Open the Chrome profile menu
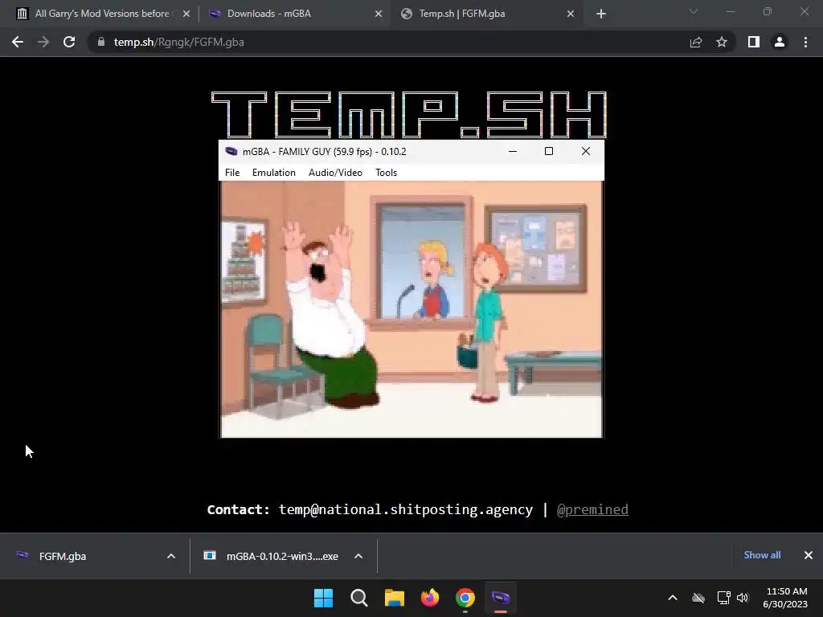 pos(780,42)
